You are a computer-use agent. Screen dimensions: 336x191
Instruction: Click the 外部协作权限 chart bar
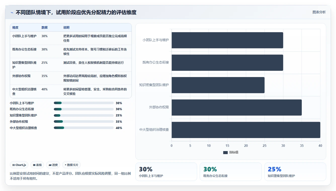pyautogui.click(x=237, y=107)
